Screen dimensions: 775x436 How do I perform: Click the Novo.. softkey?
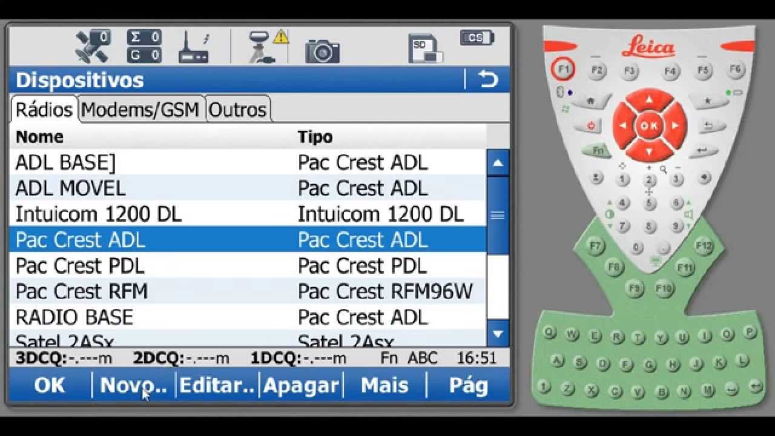(x=133, y=385)
